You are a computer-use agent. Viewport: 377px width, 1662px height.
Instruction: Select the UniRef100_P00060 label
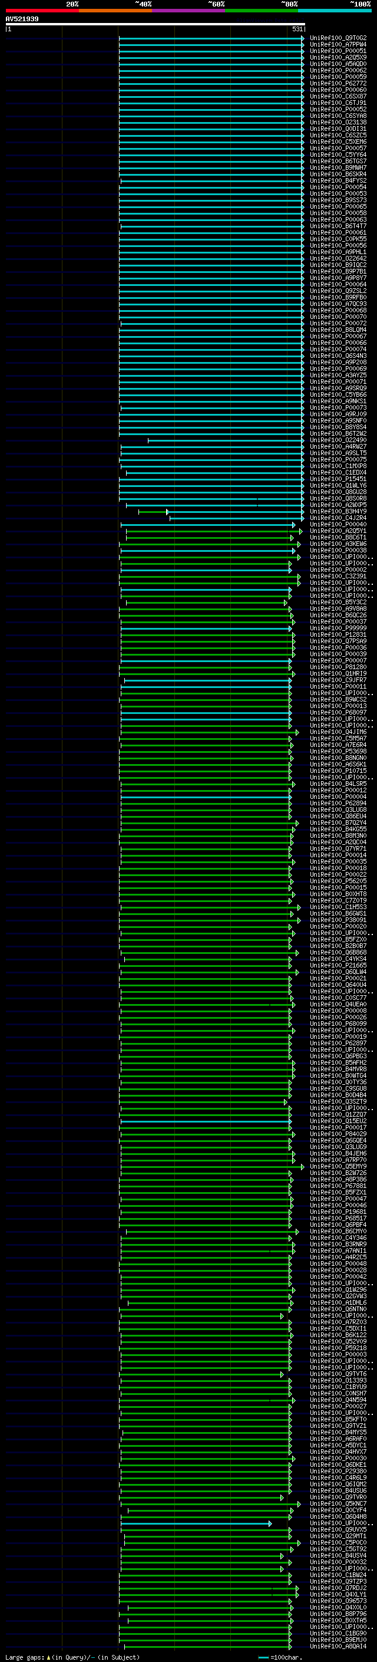click(338, 90)
